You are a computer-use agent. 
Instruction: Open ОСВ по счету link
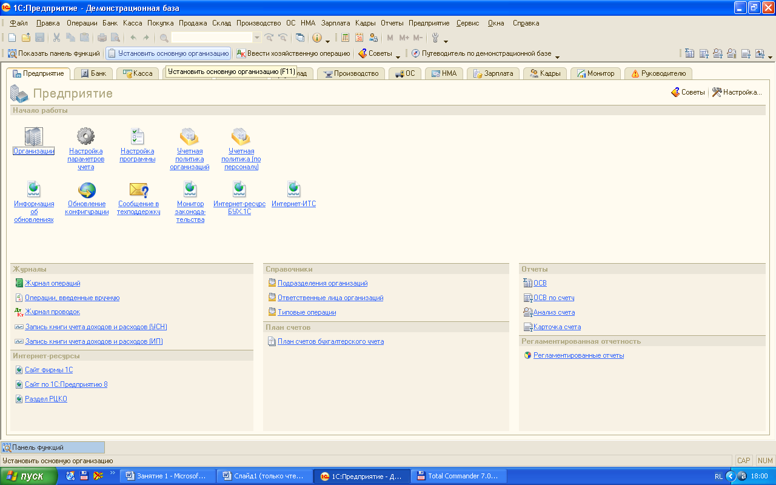(x=554, y=298)
